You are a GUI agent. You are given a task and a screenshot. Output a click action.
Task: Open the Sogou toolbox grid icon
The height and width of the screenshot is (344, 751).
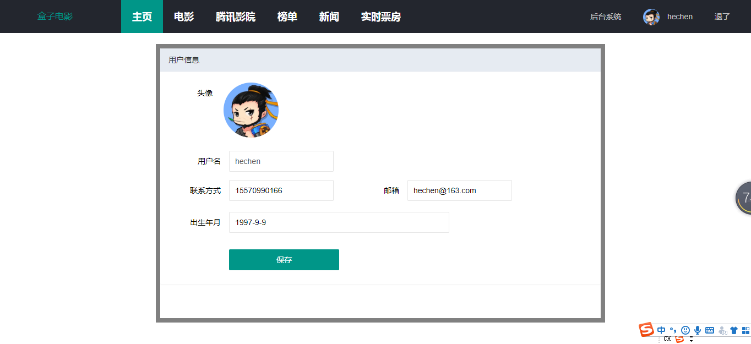point(746,330)
